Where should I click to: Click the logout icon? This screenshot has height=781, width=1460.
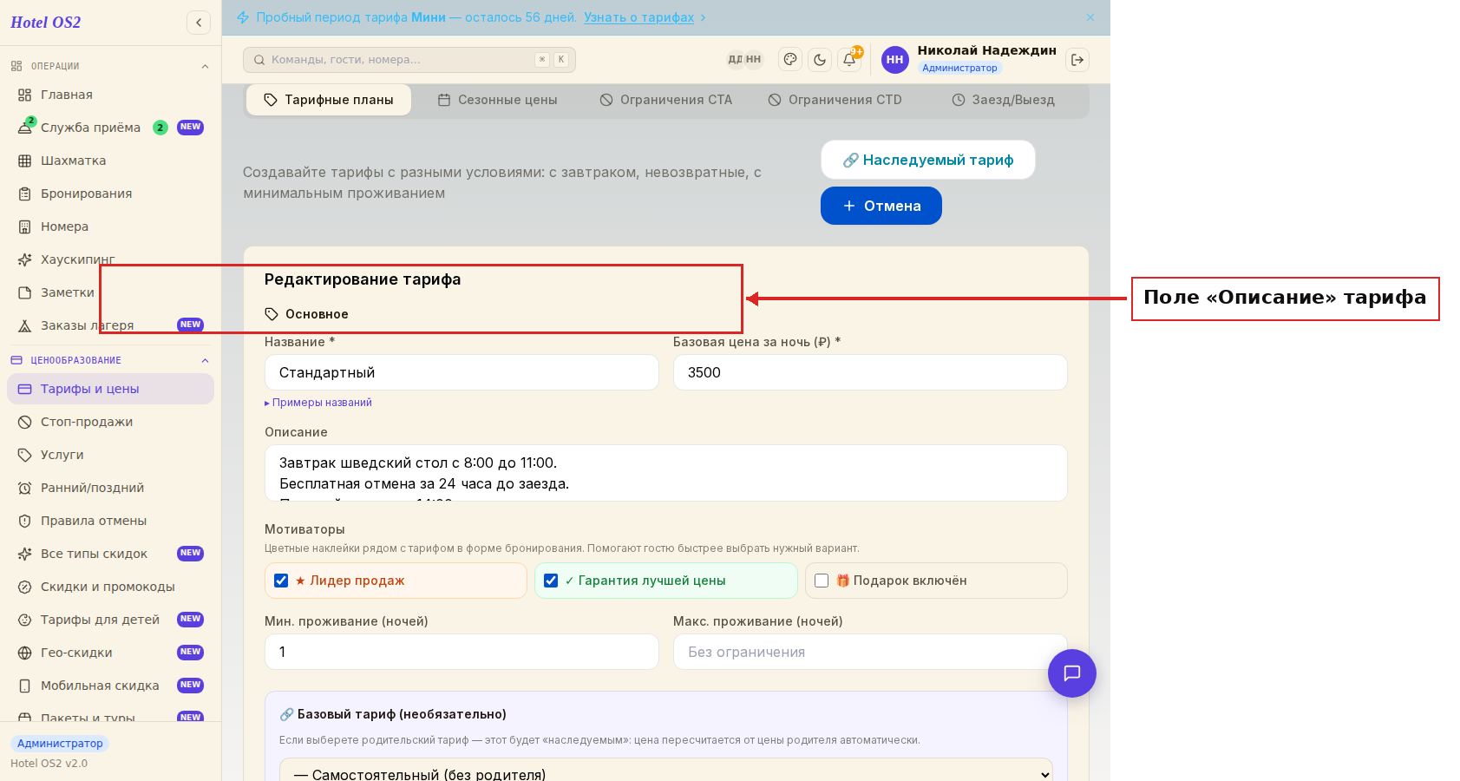click(1077, 60)
